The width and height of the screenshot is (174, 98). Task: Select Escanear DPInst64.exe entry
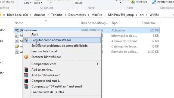(x=62, y=57)
